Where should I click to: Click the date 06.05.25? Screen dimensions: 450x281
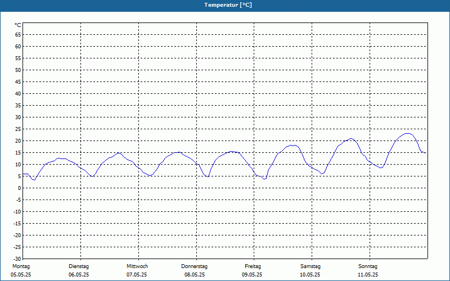click(79, 275)
